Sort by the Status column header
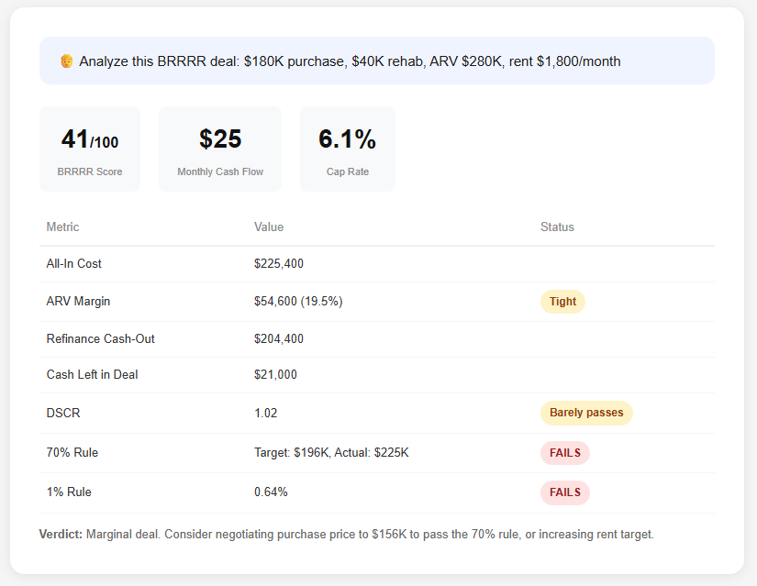The width and height of the screenshot is (757, 586). pos(557,227)
